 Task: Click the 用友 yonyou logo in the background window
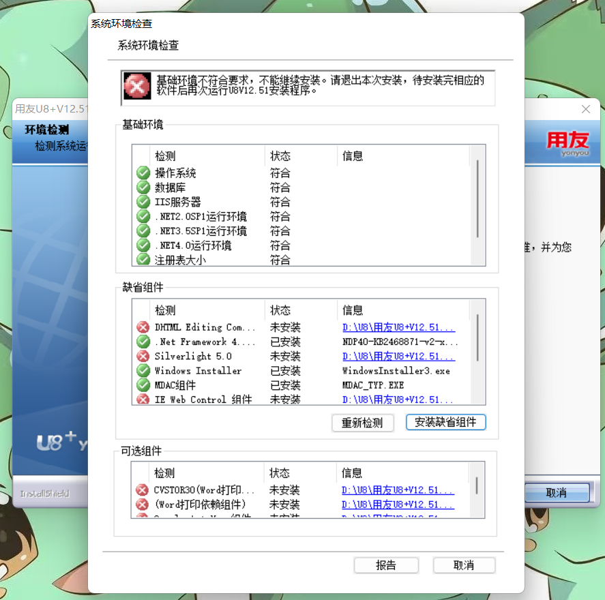(x=568, y=143)
